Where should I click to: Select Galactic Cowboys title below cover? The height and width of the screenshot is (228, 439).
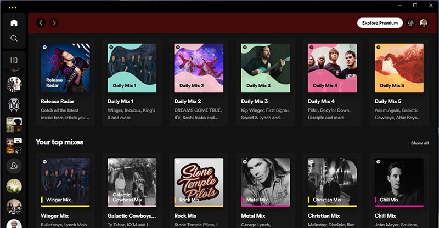pyautogui.click(x=132, y=216)
